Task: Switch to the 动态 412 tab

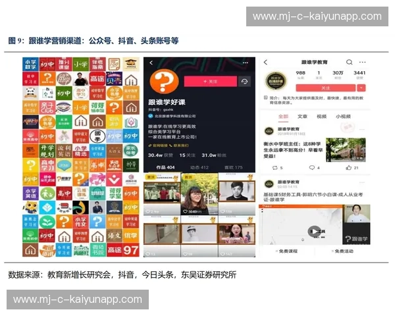Action: pos(199,167)
